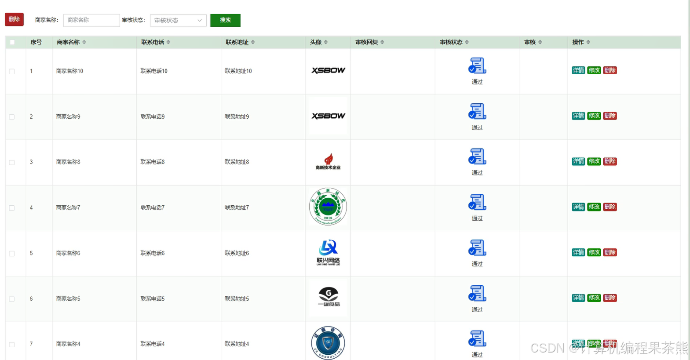Open the 联兴网络 logo of 商家名称6
This screenshot has height=360, width=690.
point(328,253)
